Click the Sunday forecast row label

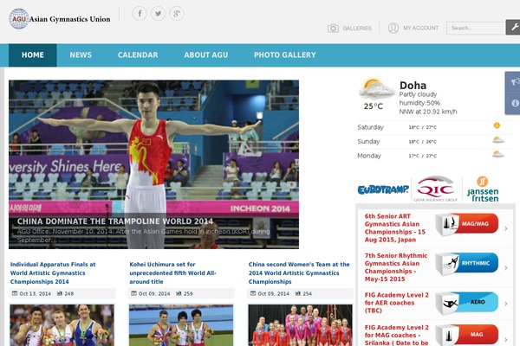pyautogui.click(x=368, y=141)
